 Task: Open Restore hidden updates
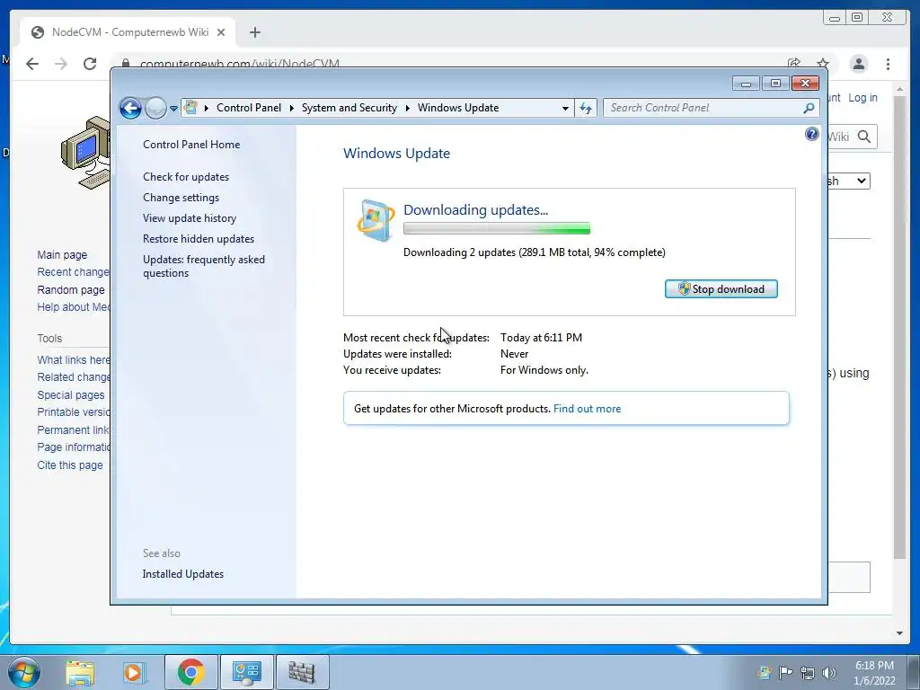199,239
